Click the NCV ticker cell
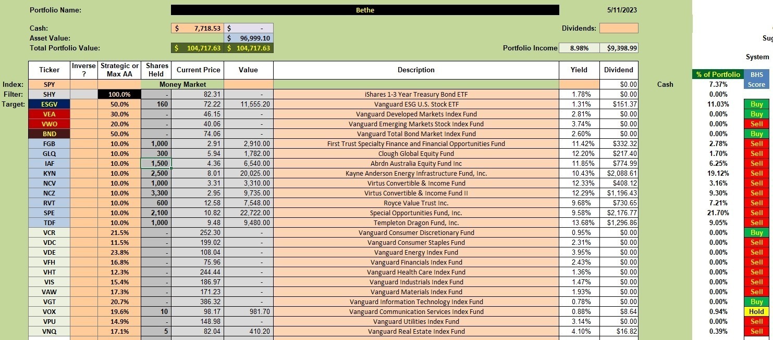 pos(50,183)
